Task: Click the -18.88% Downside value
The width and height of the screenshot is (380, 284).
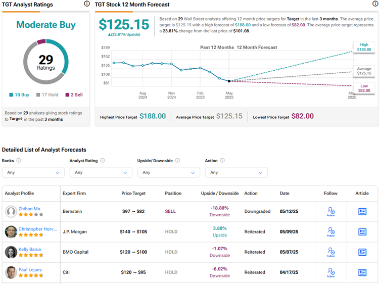Action: pyautogui.click(x=220, y=211)
